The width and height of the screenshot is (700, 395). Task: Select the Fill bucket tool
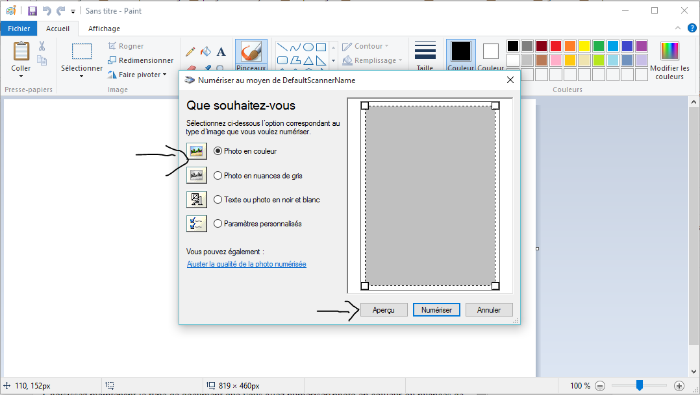206,52
